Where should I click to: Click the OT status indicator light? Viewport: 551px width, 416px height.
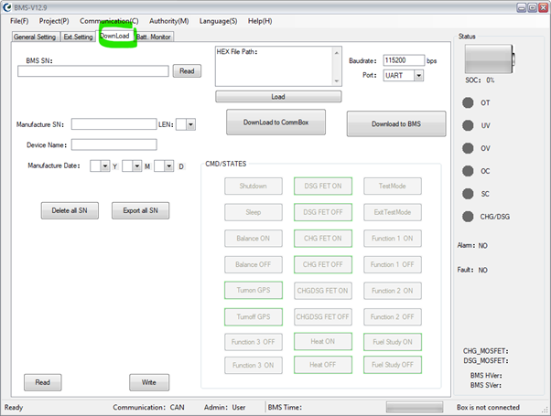coord(468,102)
